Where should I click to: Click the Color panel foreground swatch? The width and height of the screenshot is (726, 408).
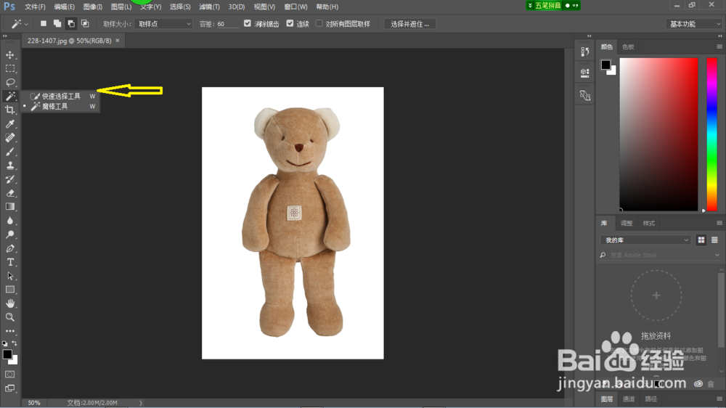[x=605, y=65]
